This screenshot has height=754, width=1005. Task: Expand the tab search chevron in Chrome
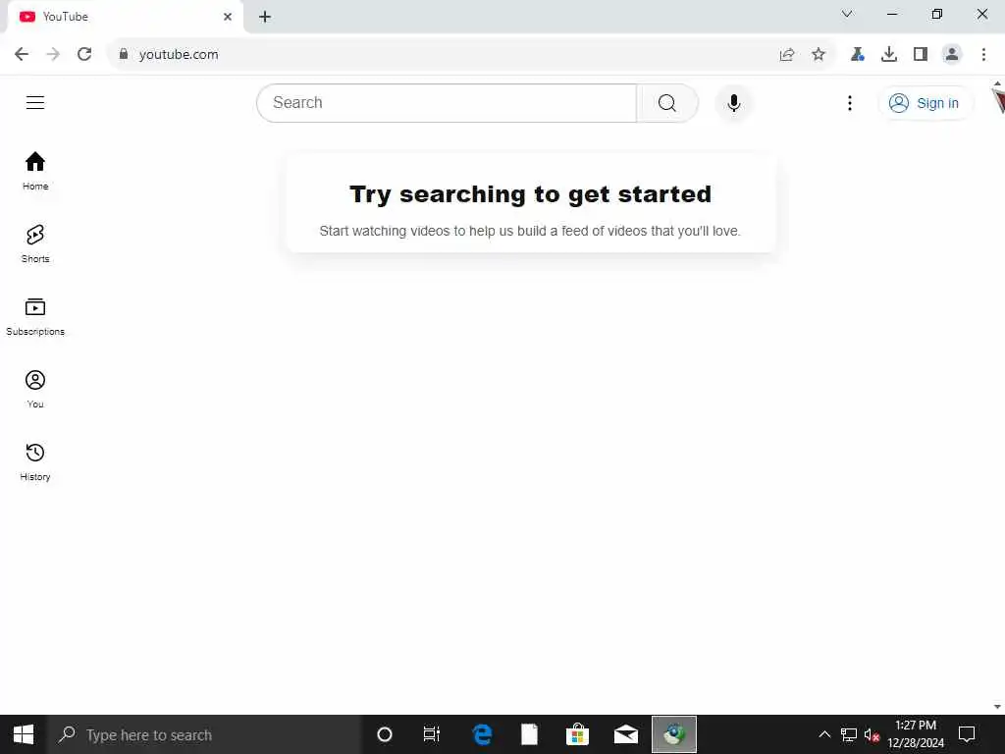pyautogui.click(x=847, y=14)
